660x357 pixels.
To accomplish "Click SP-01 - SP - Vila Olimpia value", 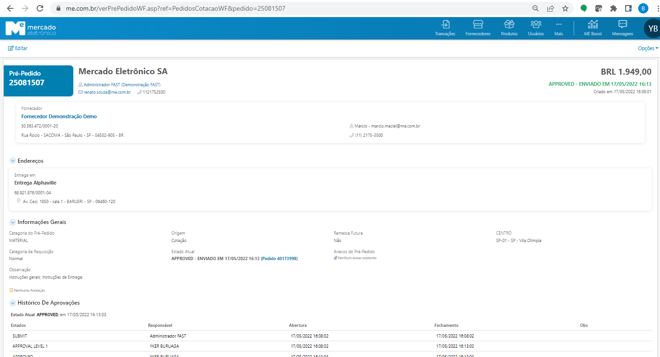I will coord(518,241).
